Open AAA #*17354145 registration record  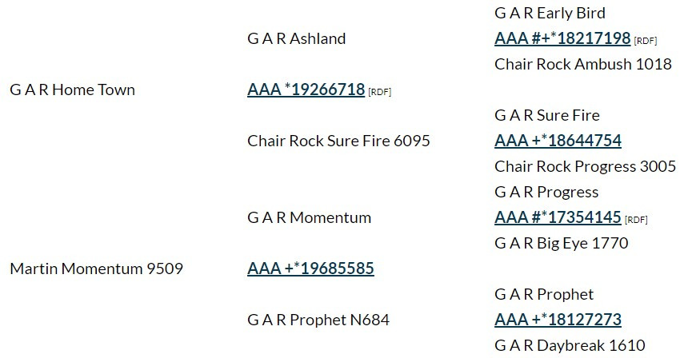[558, 217]
